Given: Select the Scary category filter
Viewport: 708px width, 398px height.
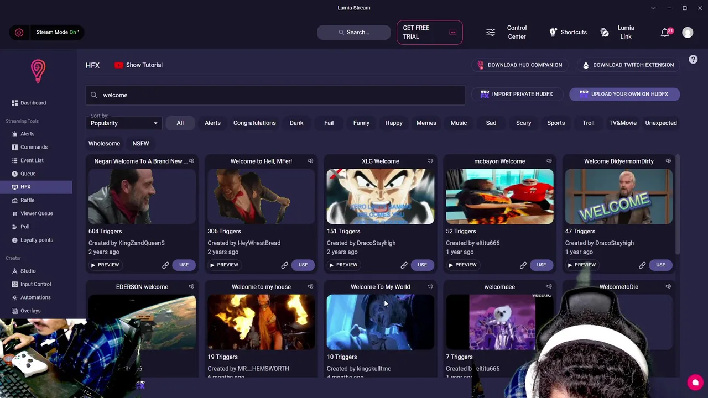Looking at the screenshot, I should tap(524, 123).
